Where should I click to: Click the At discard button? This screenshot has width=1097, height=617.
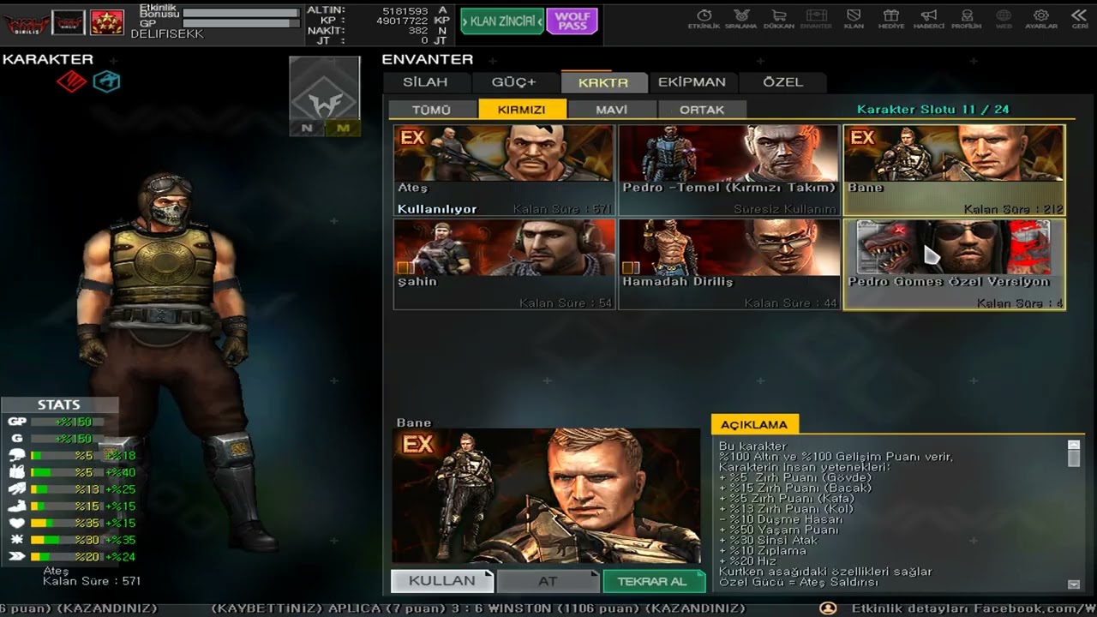(x=548, y=581)
